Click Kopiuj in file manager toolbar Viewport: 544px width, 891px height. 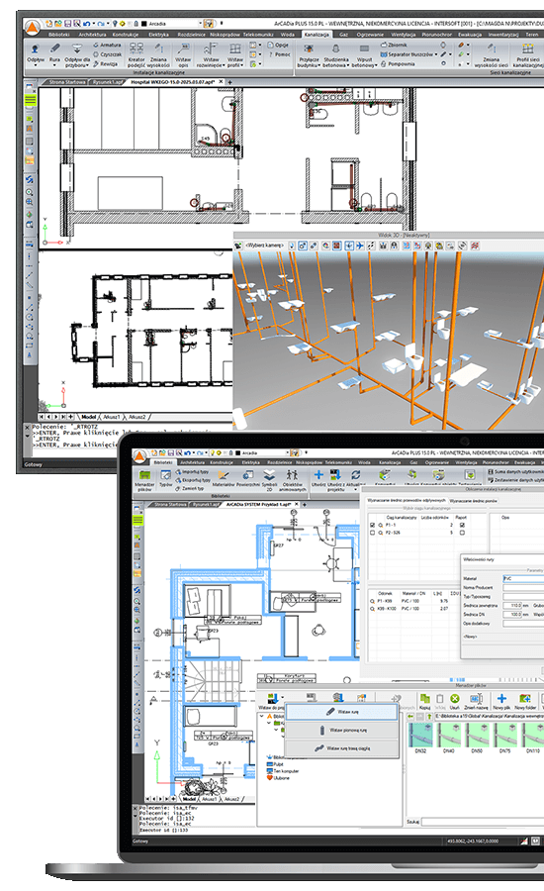pyautogui.click(x=424, y=701)
